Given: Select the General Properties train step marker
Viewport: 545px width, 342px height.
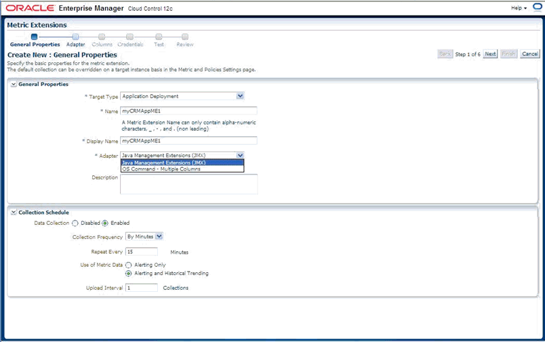Looking at the screenshot, I should (34, 37).
